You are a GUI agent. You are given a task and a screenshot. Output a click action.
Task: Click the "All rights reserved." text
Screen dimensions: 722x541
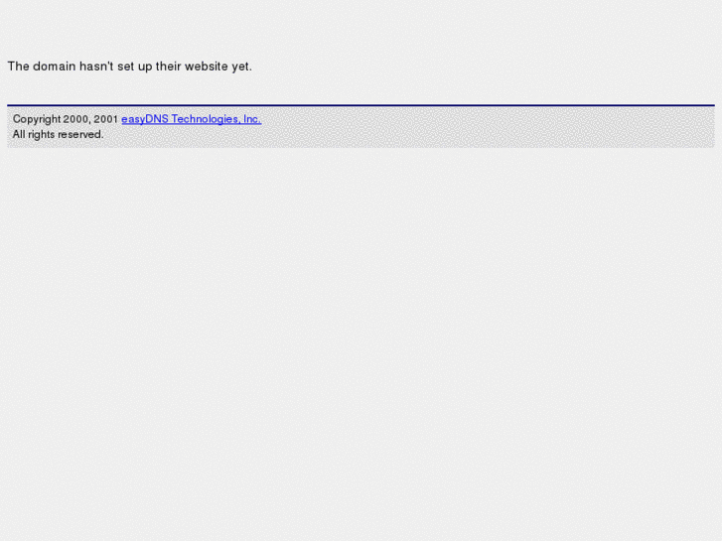58,134
